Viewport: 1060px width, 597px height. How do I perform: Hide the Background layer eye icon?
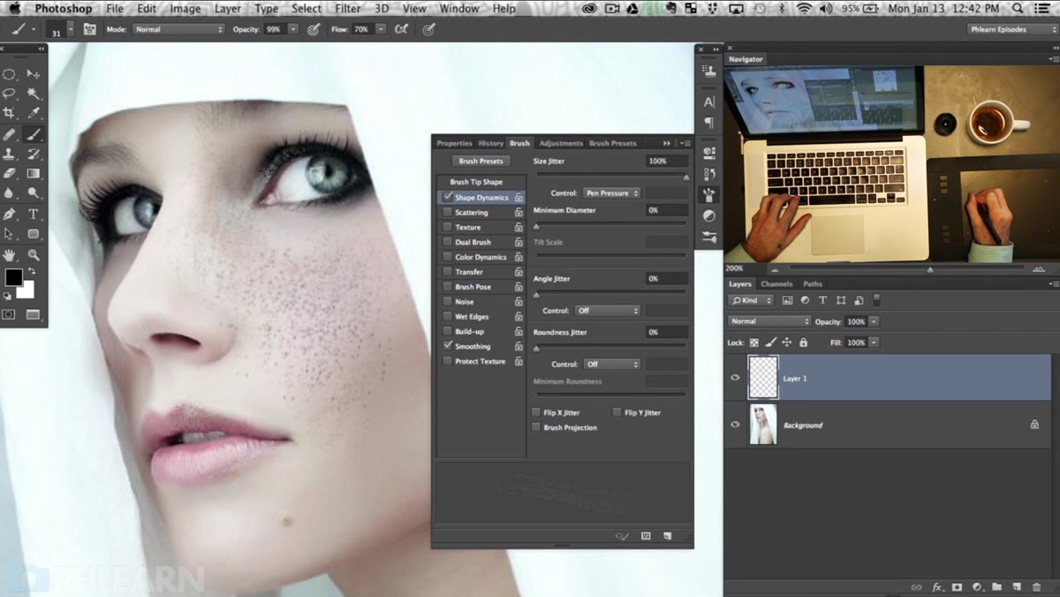(735, 424)
